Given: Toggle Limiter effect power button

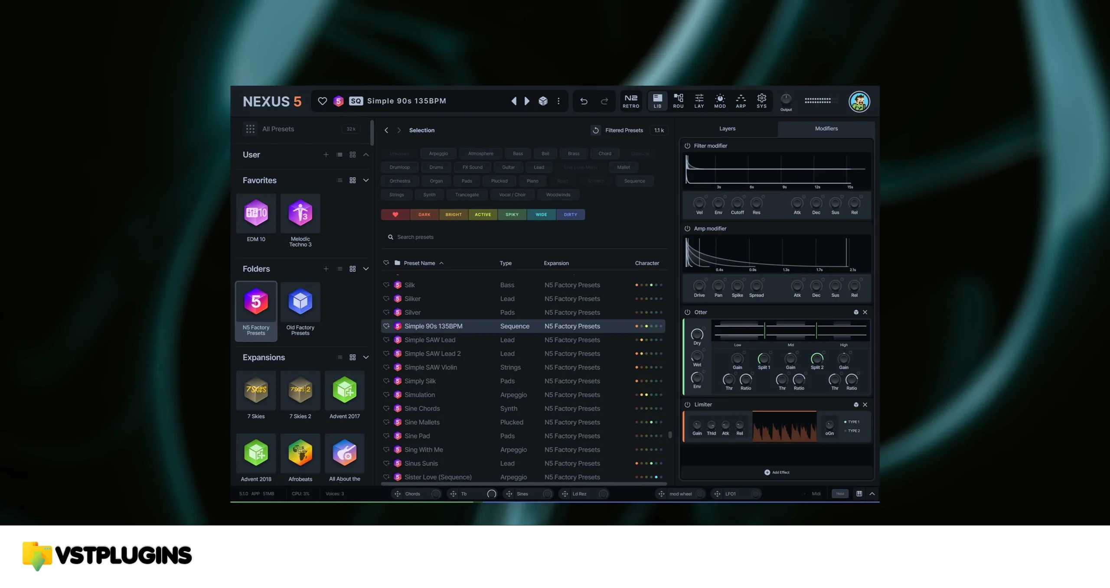Looking at the screenshot, I should point(687,404).
